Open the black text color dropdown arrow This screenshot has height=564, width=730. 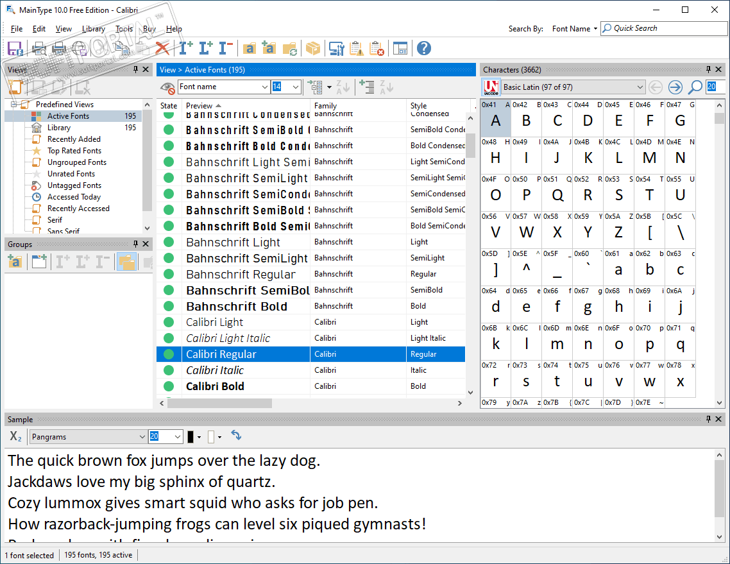199,437
